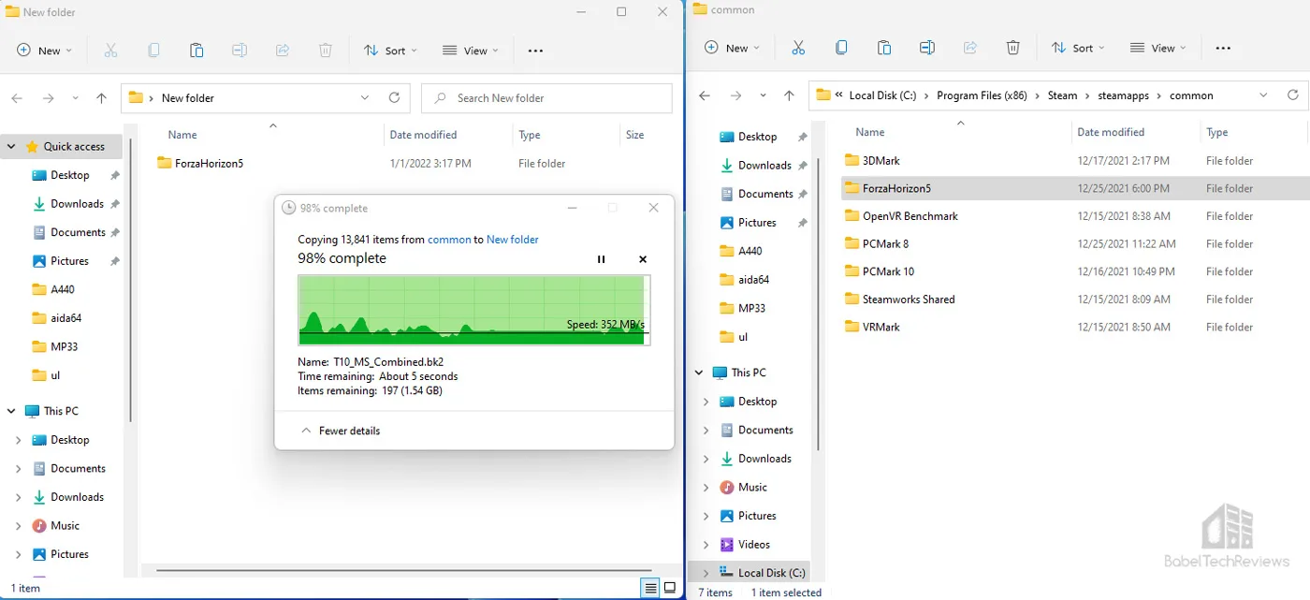The height and width of the screenshot is (600, 1310).
Task: Click Cut scissors icon in common window toolbar
Action: pyautogui.click(x=798, y=48)
